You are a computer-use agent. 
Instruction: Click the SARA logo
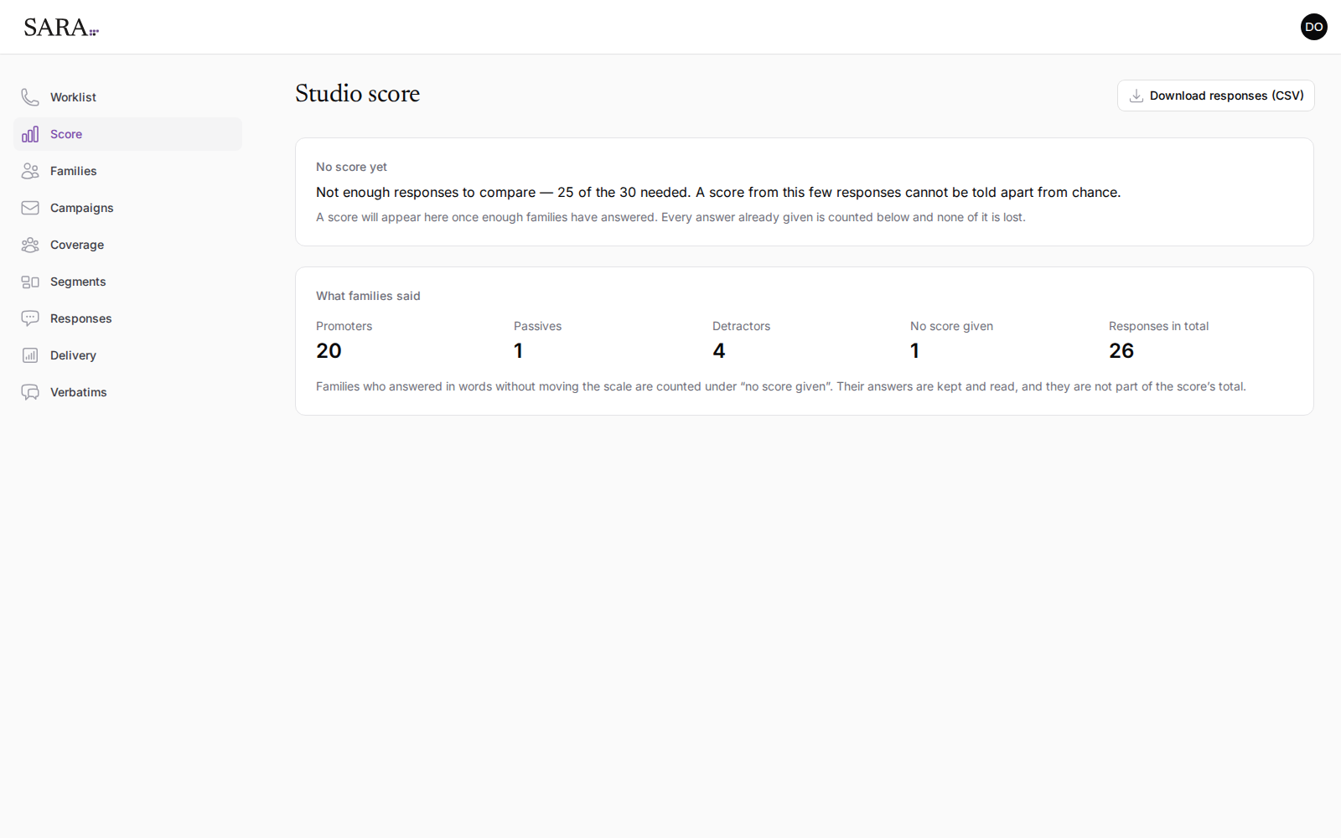61,28
